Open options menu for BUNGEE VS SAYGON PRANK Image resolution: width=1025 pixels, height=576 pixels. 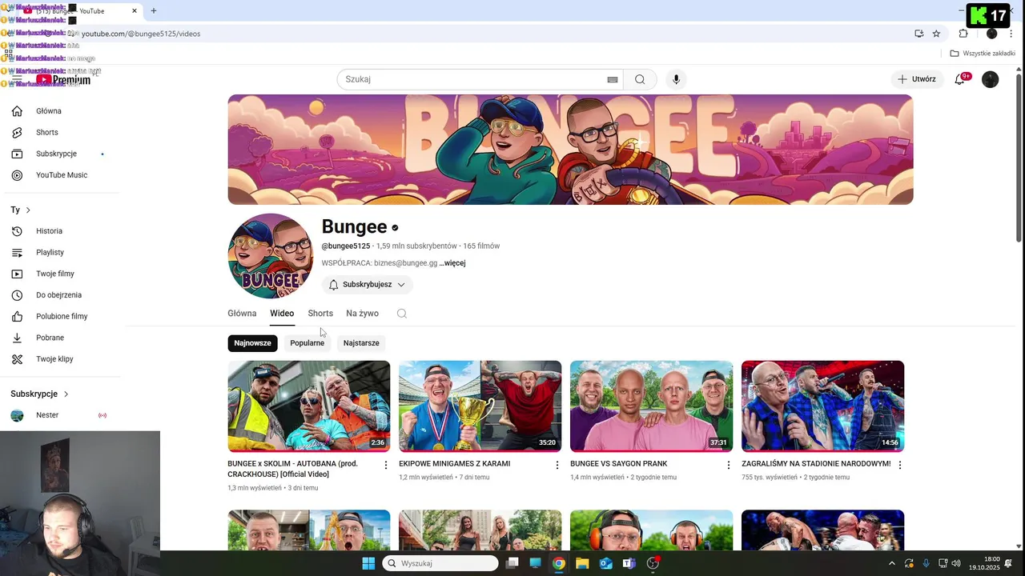(729, 465)
